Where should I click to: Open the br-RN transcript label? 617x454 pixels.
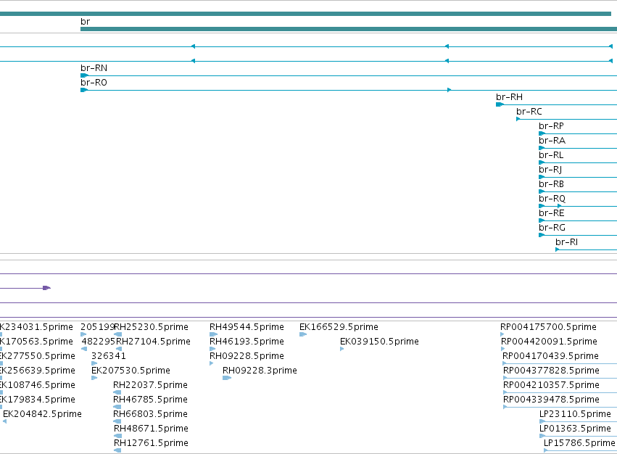pos(94,68)
